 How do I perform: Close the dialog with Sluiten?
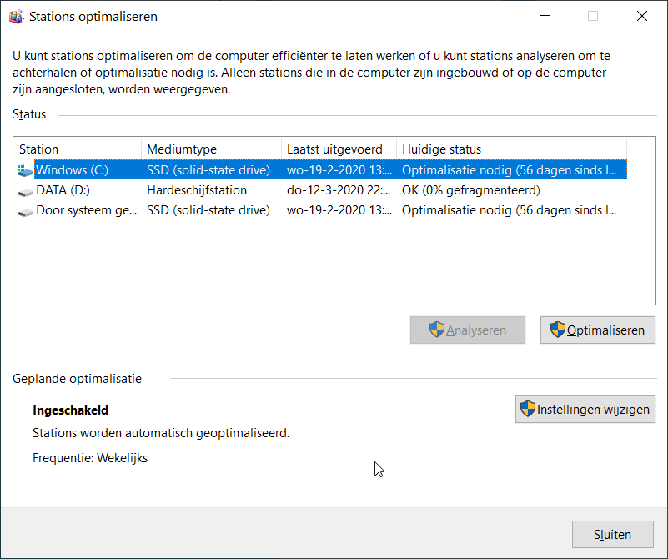(x=613, y=534)
